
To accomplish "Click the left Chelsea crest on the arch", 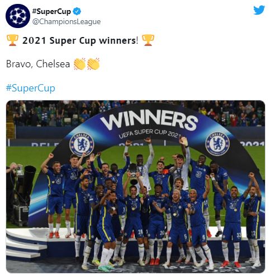I will click(82, 144).
